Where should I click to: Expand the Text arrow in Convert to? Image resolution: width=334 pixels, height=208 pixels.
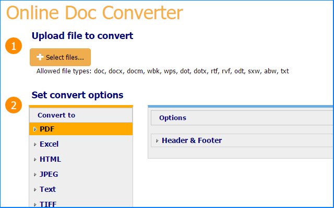35,189
